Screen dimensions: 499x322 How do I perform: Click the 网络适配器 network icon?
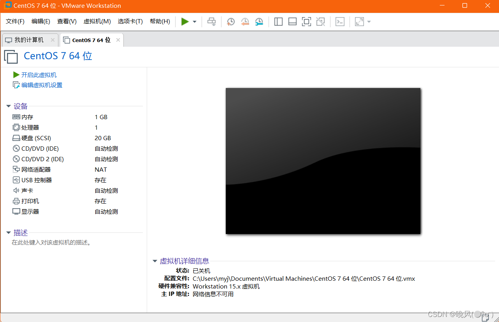click(16, 169)
